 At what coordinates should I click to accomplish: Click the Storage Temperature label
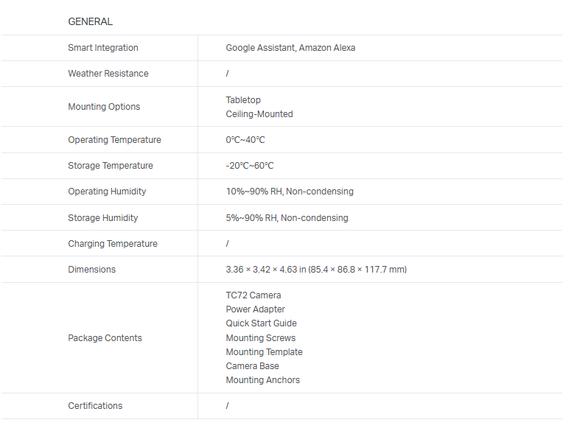pyautogui.click(x=111, y=166)
